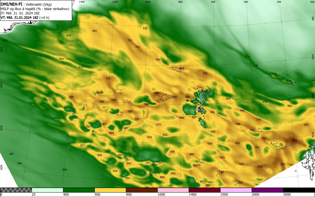
Task: Click the pale green 25–400 legend swatch
Action: click(48, 190)
